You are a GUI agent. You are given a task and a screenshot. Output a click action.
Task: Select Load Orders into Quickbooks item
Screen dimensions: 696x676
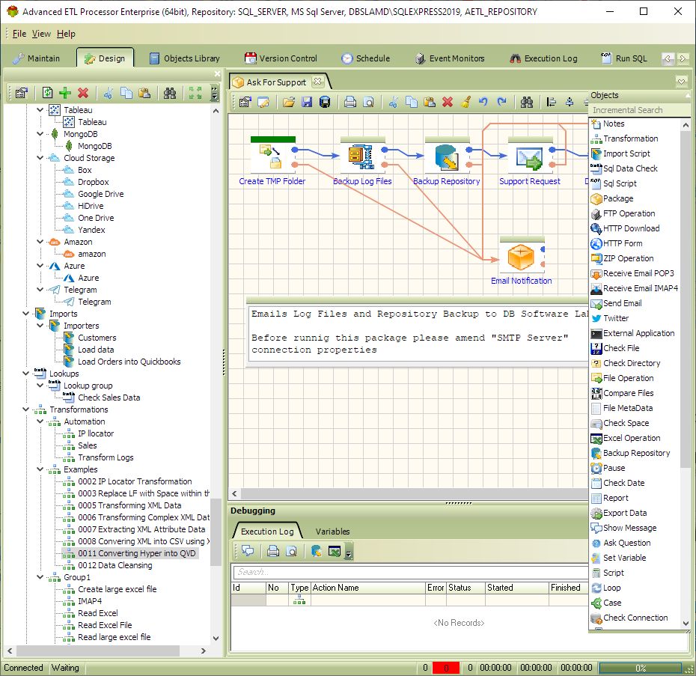pyautogui.click(x=129, y=362)
